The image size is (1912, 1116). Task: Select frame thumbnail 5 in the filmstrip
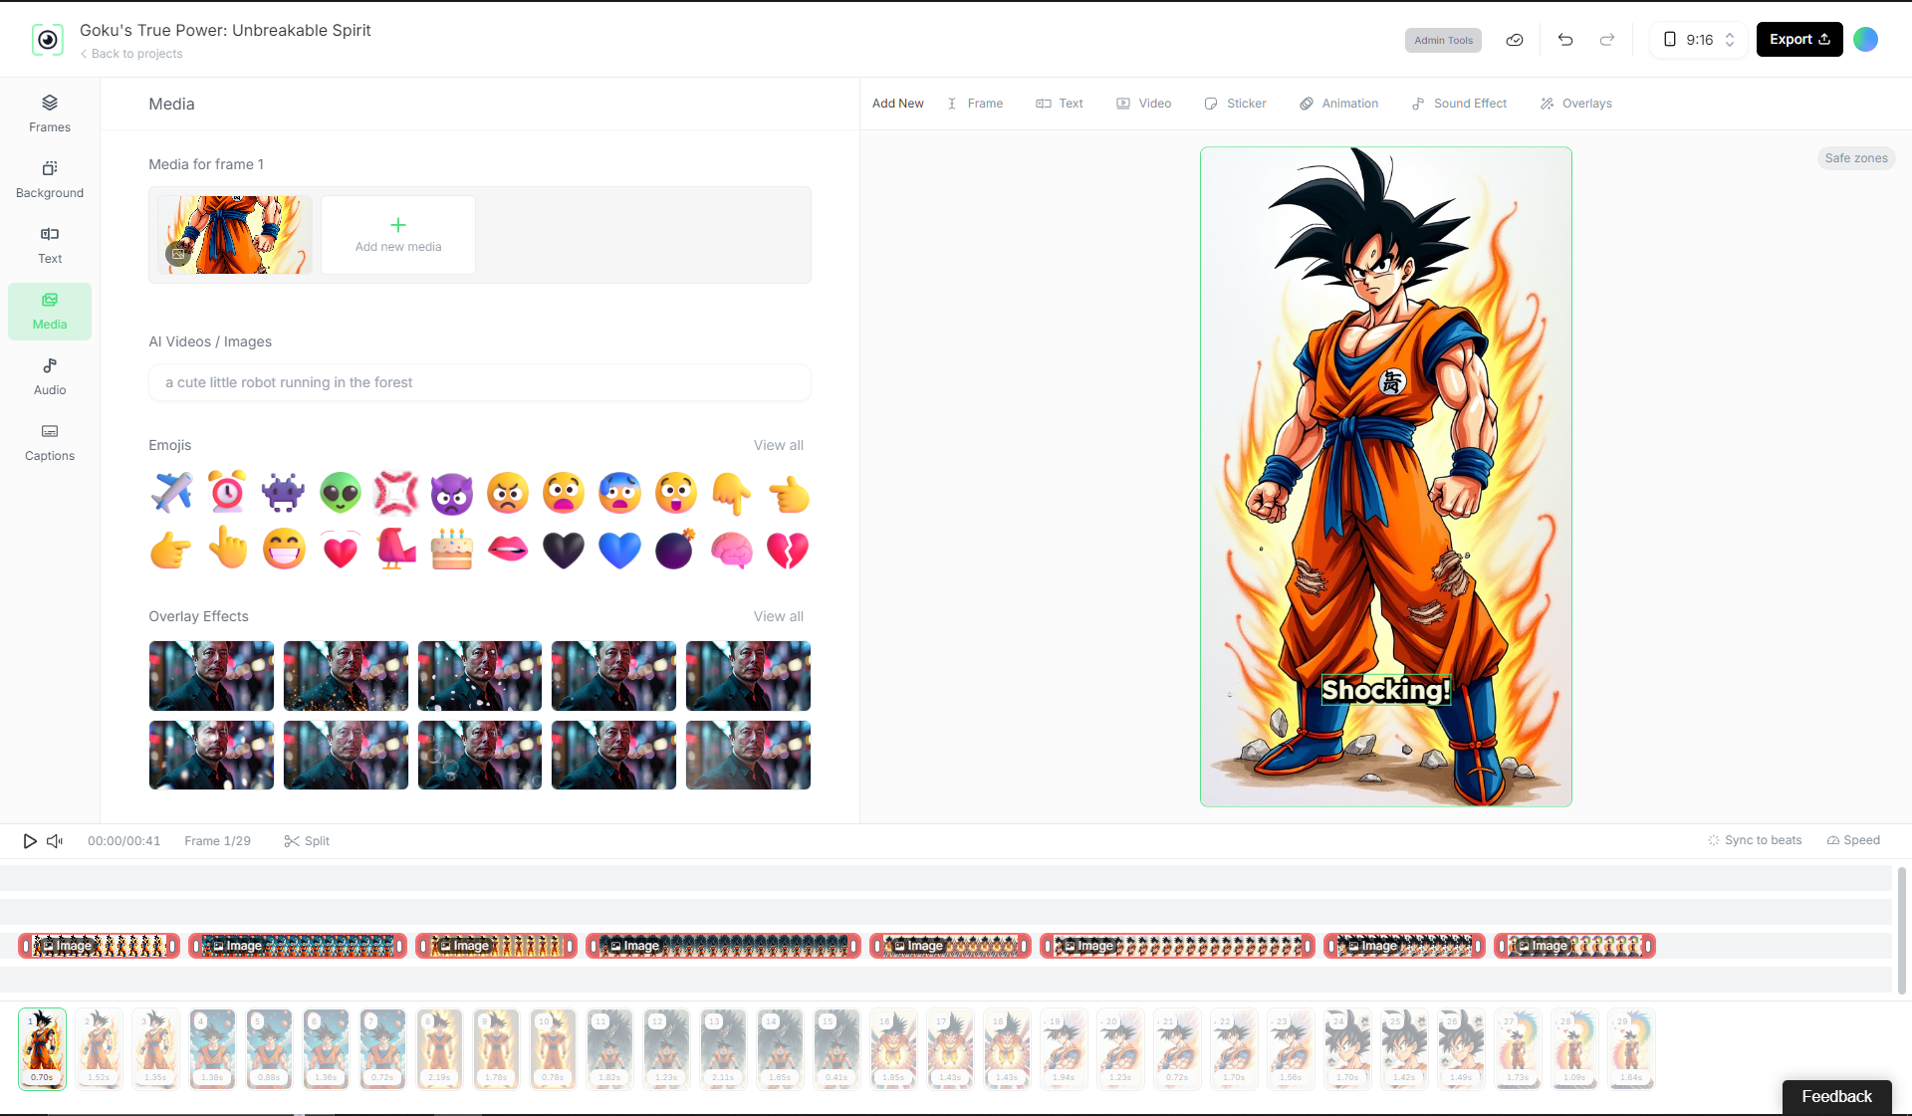coord(269,1048)
